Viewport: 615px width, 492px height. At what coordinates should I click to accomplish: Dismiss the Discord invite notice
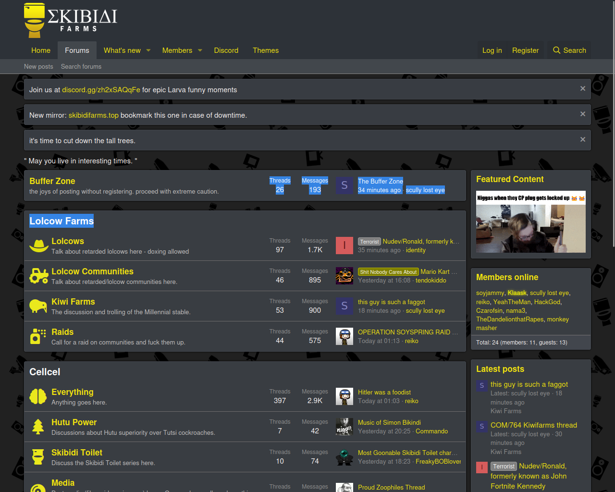tap(582, 88)
